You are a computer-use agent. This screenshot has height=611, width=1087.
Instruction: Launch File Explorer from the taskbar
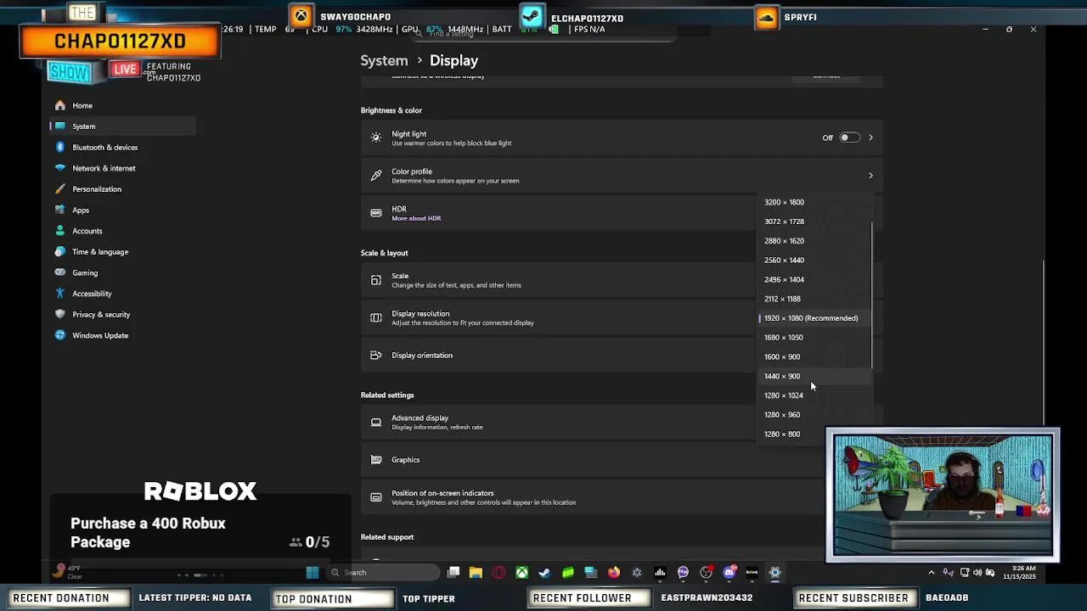point(476,572)
